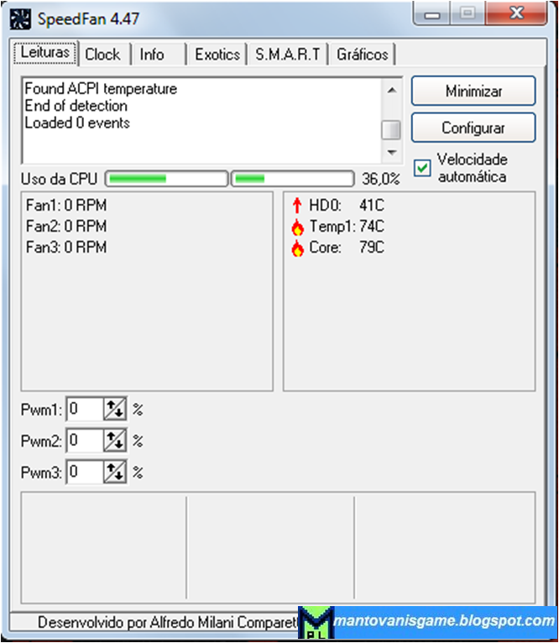
Task: Click the HD0 red arrow temperature icon
Action: click(x=297, y=205)
